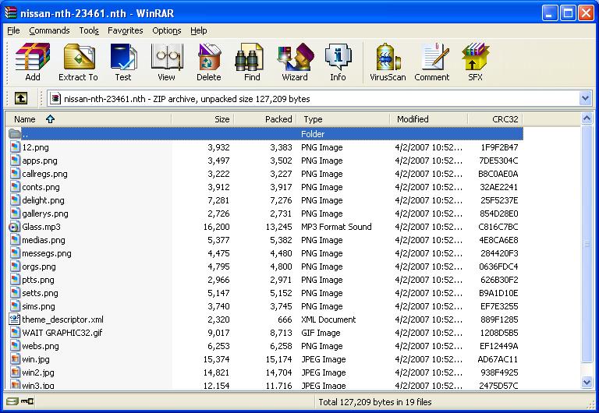
Task: Select the apps.png file icon
Action: pyautogui.click(x=15, y=161)
